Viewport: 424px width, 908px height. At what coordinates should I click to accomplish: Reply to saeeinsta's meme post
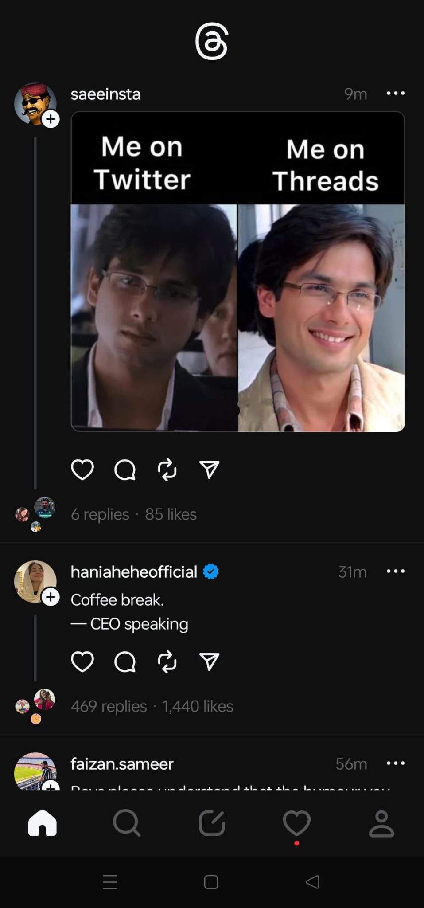124,470
